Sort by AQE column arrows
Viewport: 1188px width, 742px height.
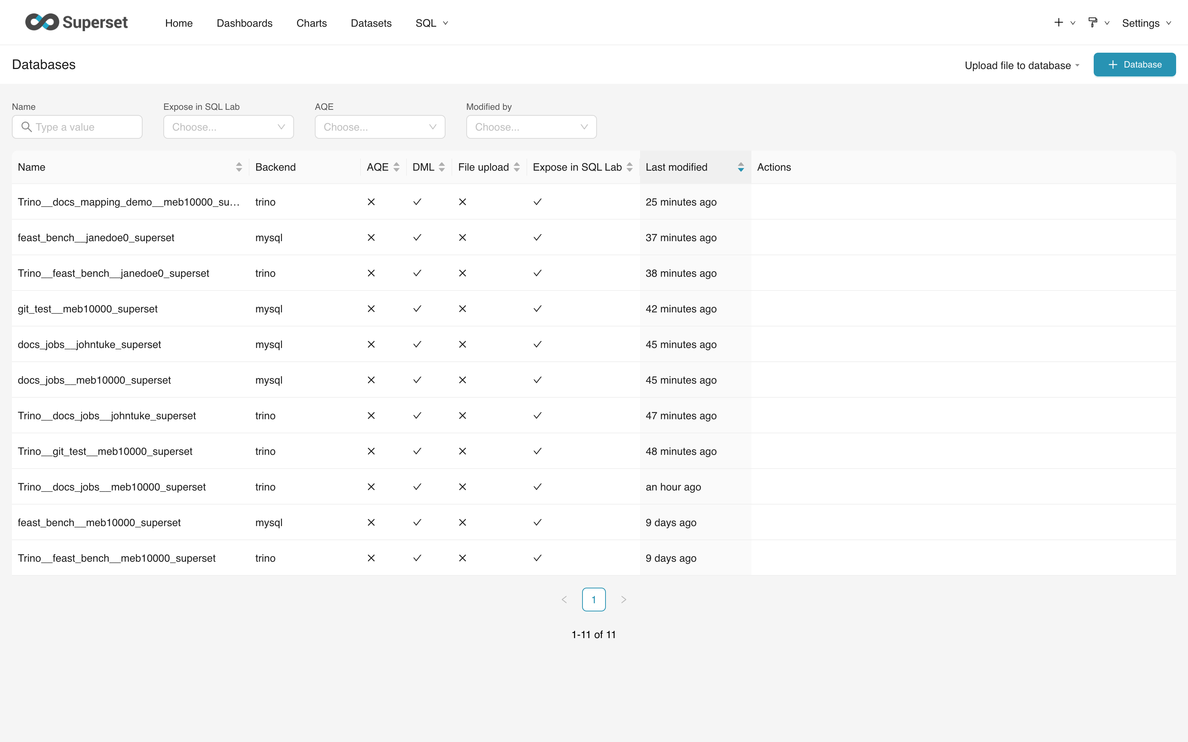click(x=396, y=167)
